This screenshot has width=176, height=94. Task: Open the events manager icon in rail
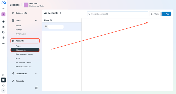click(x=3, y=43)
